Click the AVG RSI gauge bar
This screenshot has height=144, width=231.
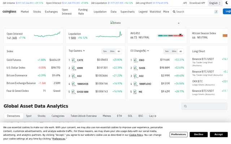170,36
